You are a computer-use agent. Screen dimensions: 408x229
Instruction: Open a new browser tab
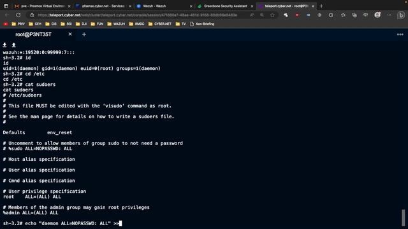point(321,6)
